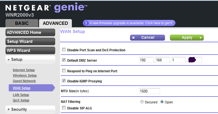The image size is (218, 114).
Task: Expand the Security section
Action: [x=30, y=109]
